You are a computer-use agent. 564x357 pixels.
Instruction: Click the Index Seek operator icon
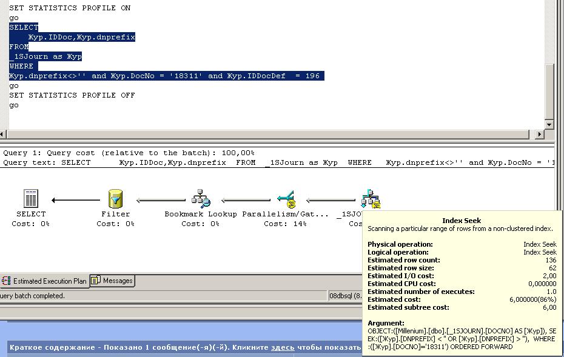click(x=370, y=199)
